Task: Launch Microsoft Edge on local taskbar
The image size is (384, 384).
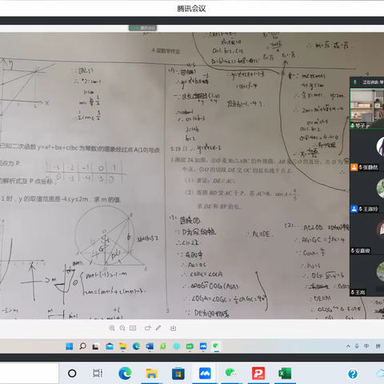Action: coord(125,374)
